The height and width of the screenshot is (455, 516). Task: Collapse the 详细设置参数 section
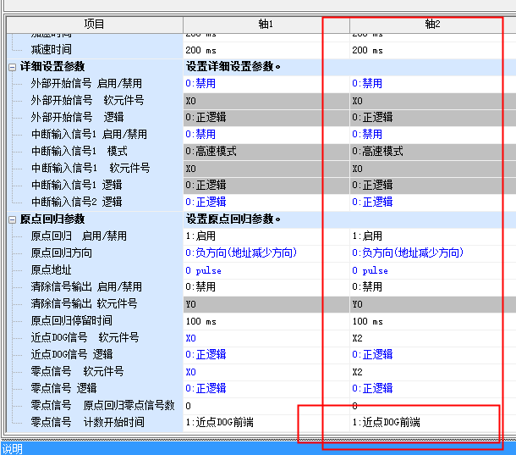12,67
